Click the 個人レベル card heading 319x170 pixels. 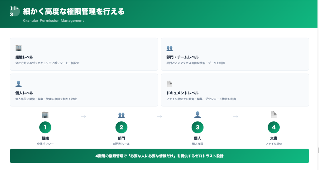point(24,93)
